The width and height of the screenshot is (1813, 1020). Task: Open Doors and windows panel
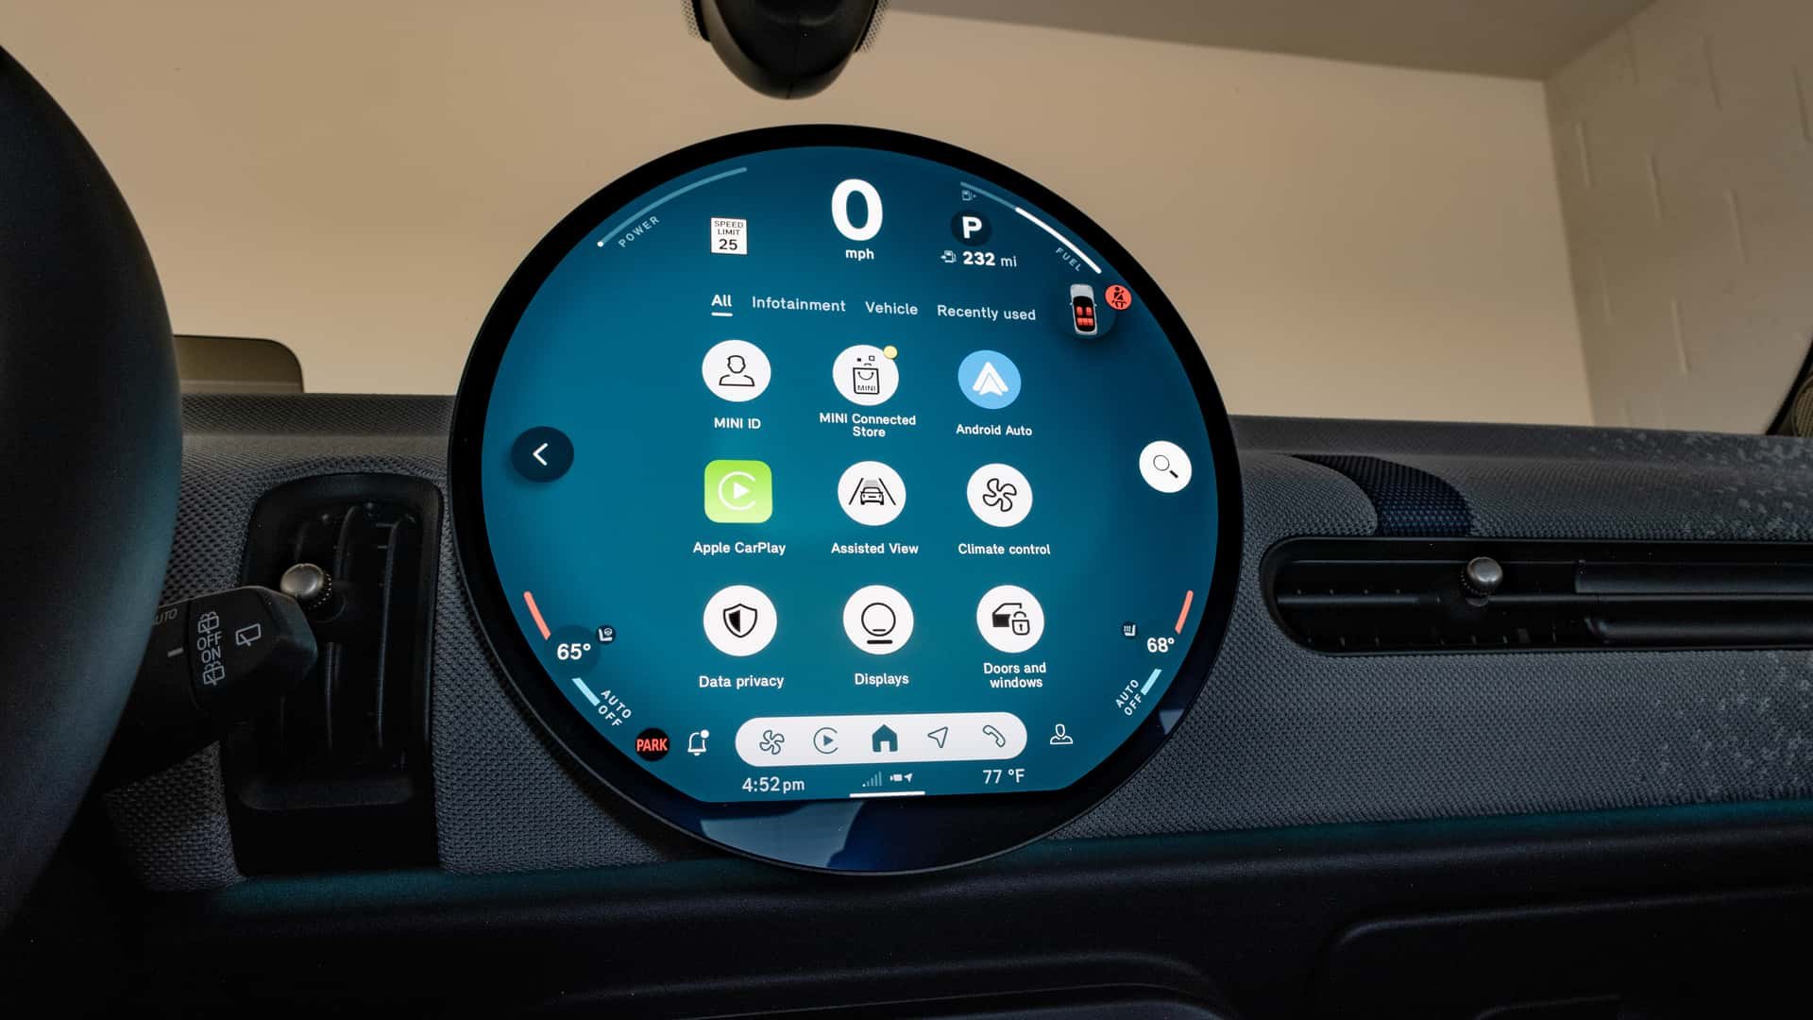click(1013, 636)
